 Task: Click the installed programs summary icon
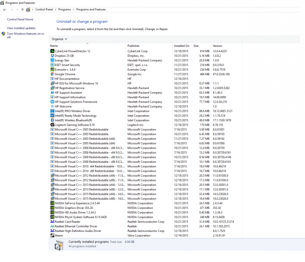click(x=59, y=245)
